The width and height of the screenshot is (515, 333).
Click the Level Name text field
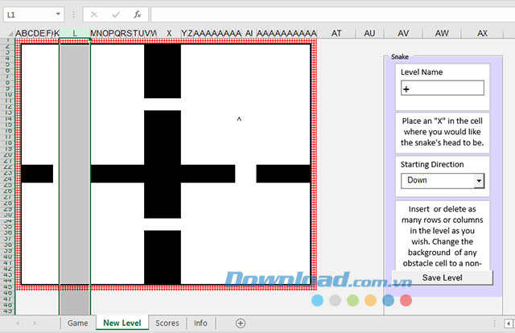pyautogui.click(x=442, y=88)
